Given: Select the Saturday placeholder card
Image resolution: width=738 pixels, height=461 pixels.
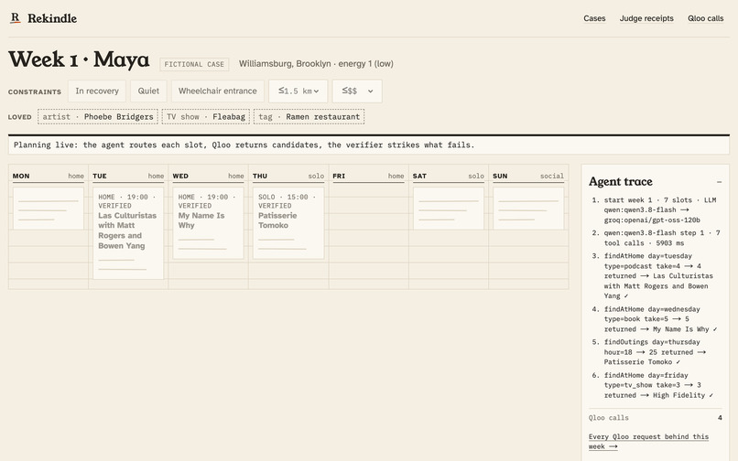Looking at the screenshot, I should 448,209.
